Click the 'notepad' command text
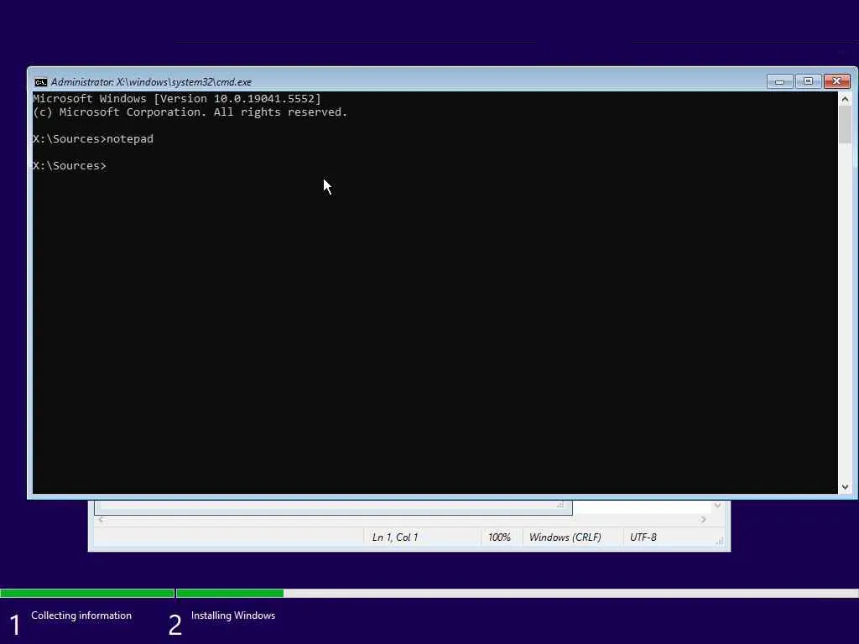This screenshot has height=644, width=859. (x=130, y=139)
